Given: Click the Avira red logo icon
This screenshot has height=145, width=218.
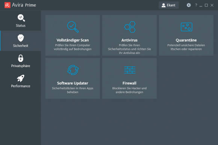Looking at the screenshot, I should (x=8, y=5).
